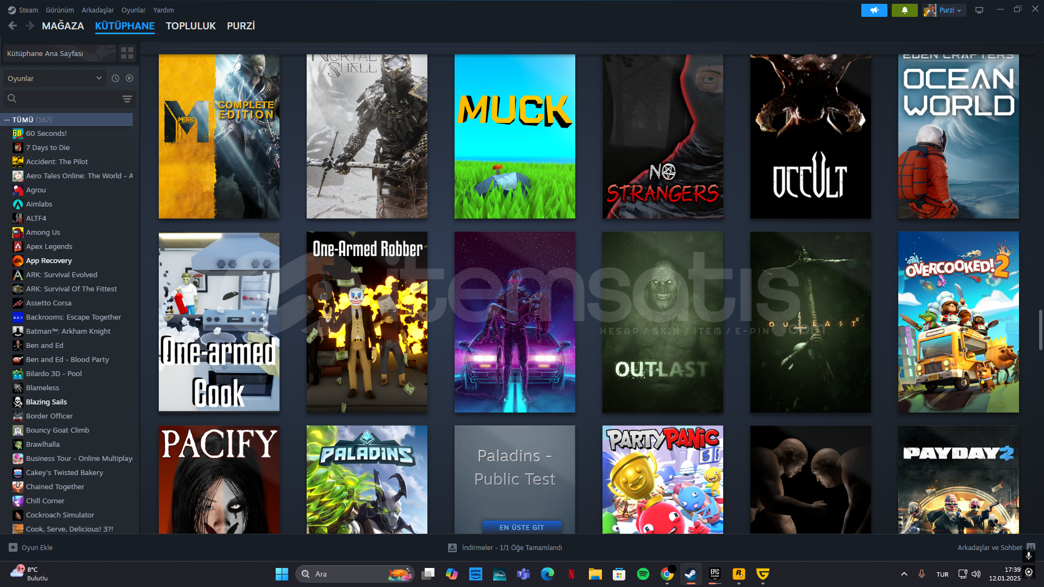The width and height of the screenshot is (1044, 587).
Task: Open Disney+ from the taskbar
Action: tap(499, 574)
